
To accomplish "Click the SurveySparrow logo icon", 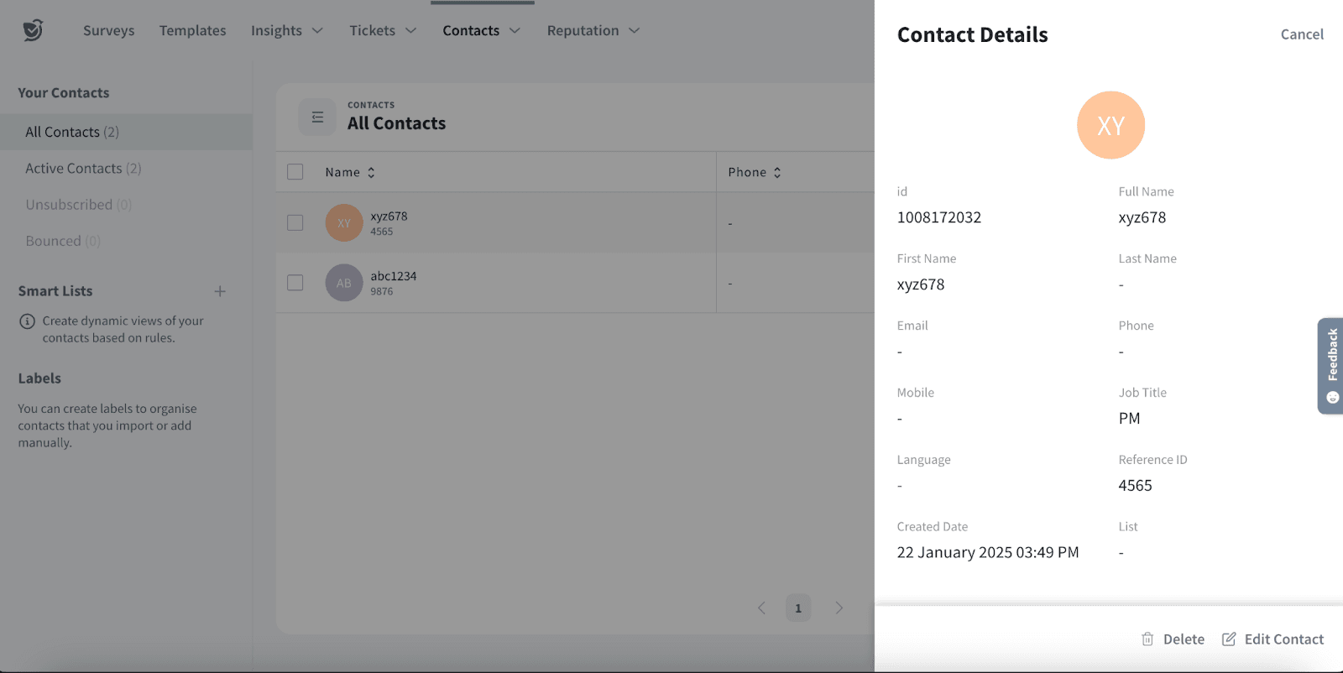I will (x=33, y=30).
